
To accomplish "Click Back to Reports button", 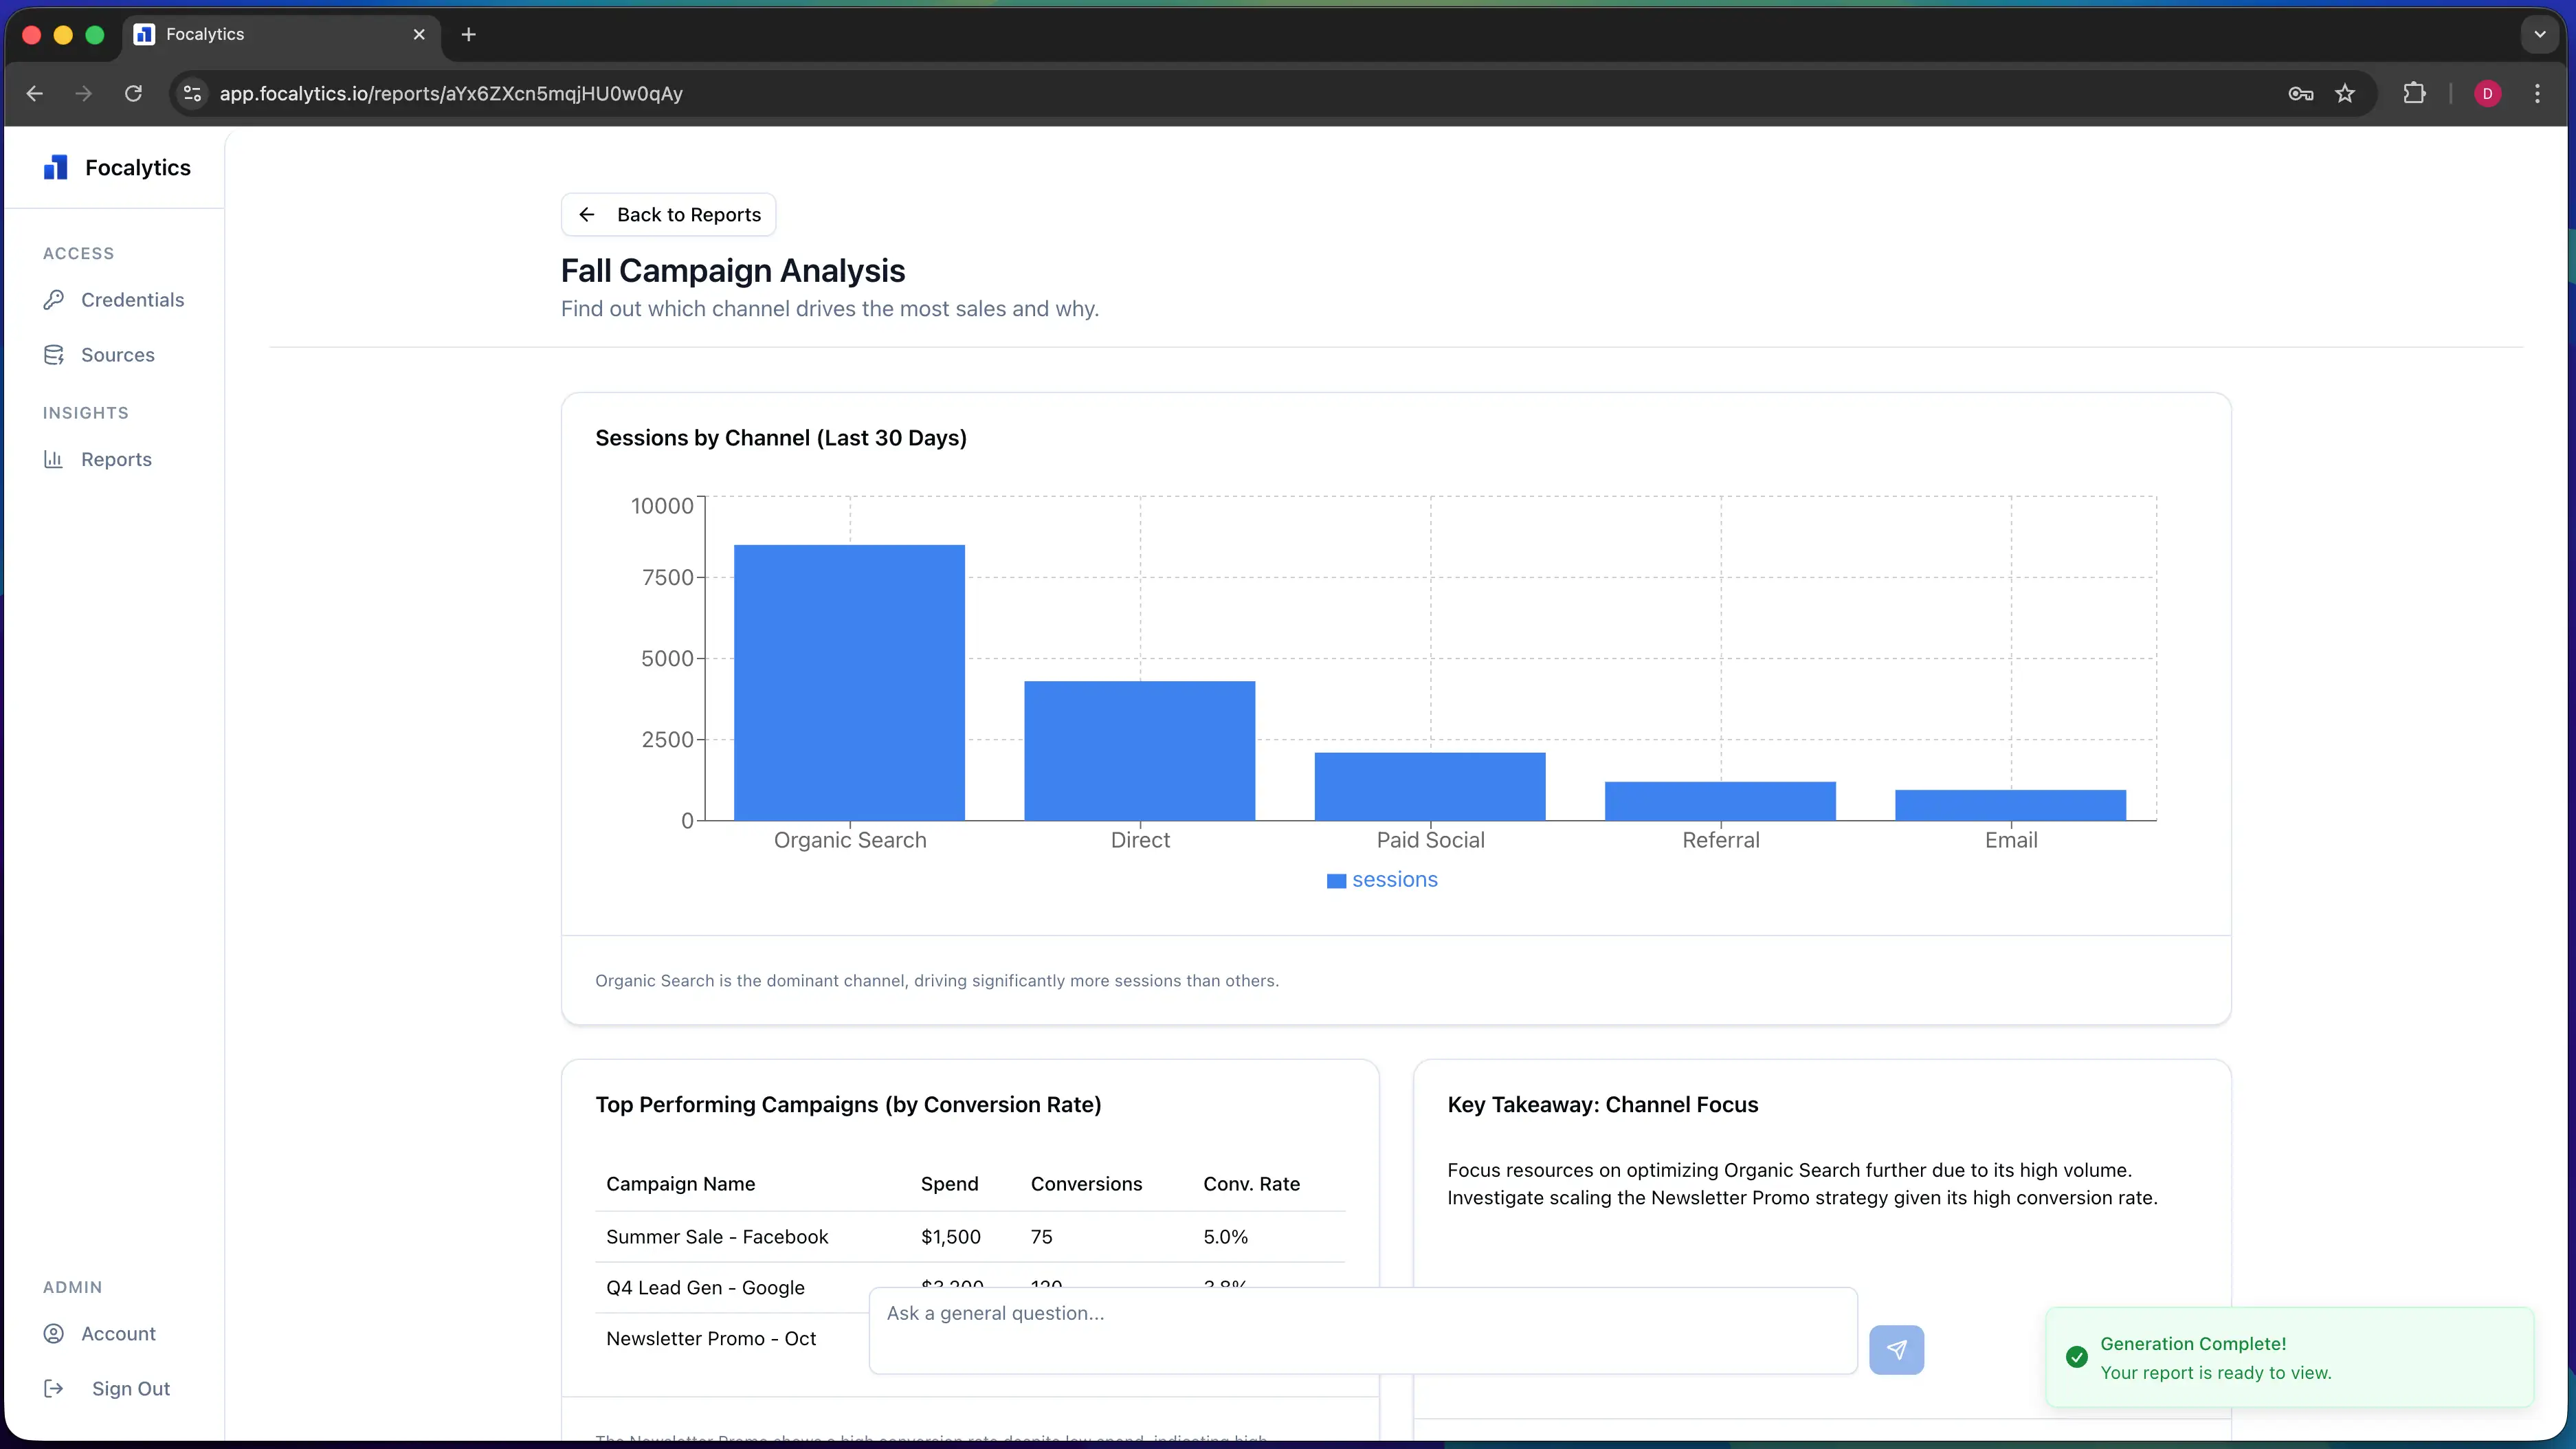I will click(668, 214).
